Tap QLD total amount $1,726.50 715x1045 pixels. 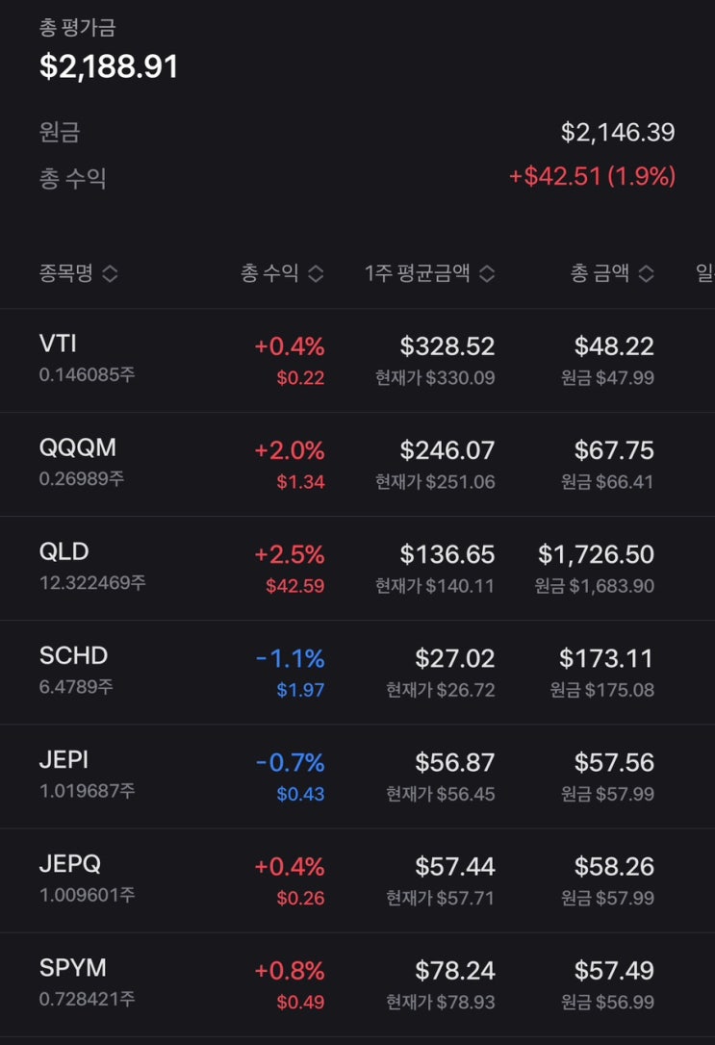[x=596, y=554]
